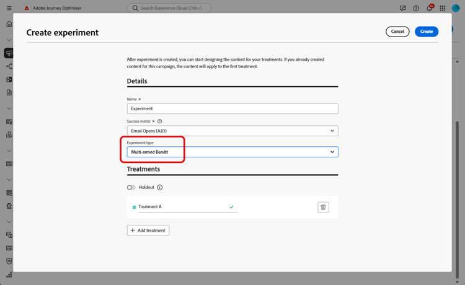The width and height of the screenshot is (465, 285).
Task: Select Campaigns megaphone item in sidebar
Action: pyautogui.click(x=9, y=53)
